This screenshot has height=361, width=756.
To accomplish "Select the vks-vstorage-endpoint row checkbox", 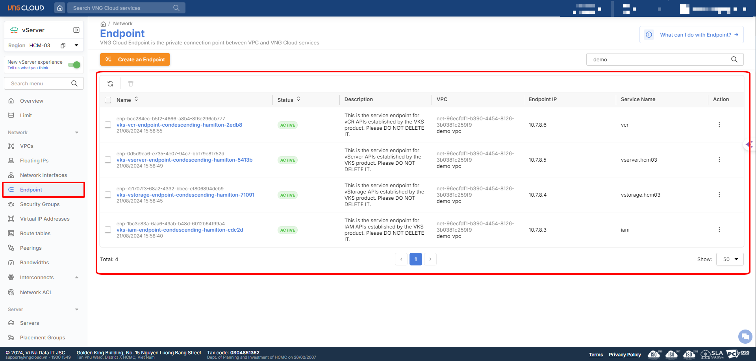I will click(108, 195).
